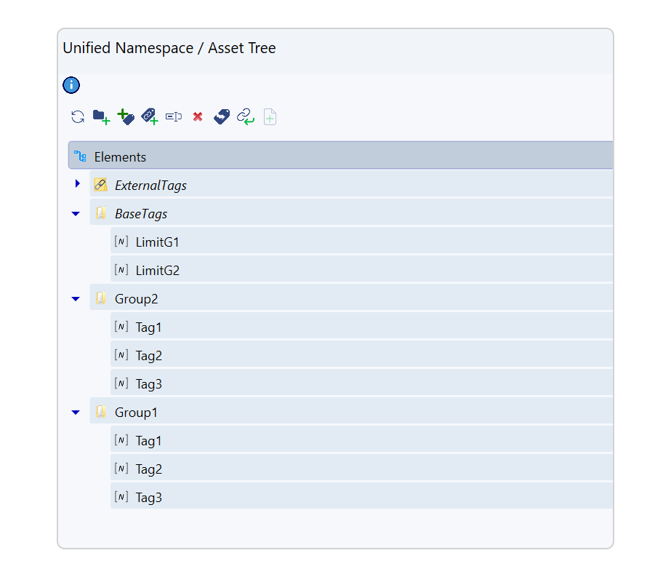Select the ExternalTags folder label
Image resolution: width=671 pixels, height=577 pixels.
150,186
